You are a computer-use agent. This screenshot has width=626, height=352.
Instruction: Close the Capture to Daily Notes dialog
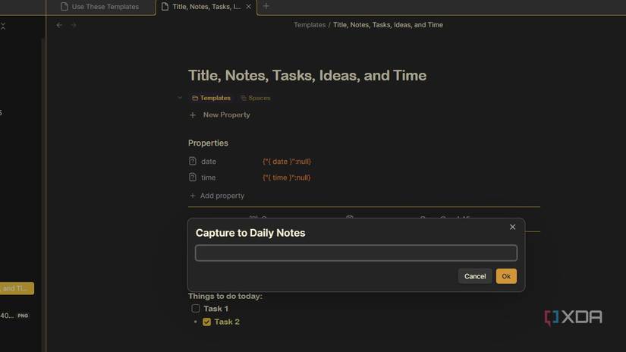click(x=513, y=227)
